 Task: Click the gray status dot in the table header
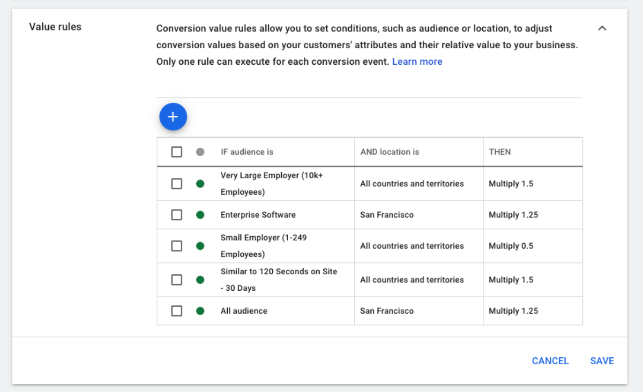tap(200, 151)
